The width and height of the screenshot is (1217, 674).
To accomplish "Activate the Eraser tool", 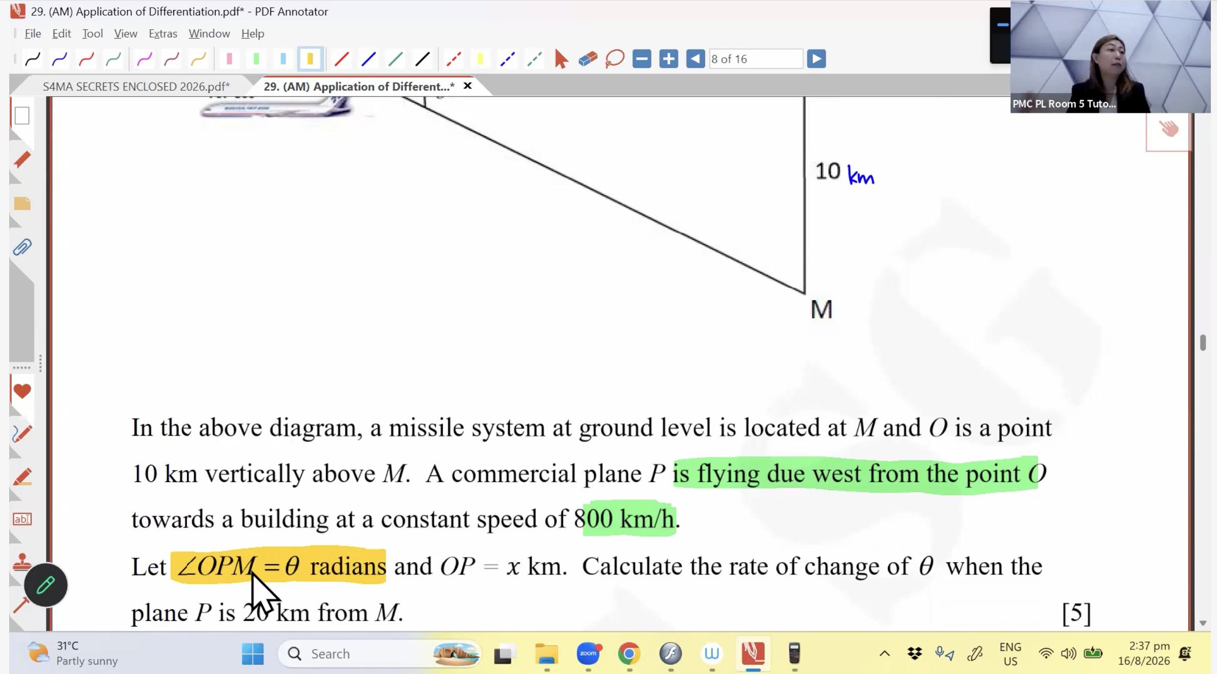I will 588,59.
